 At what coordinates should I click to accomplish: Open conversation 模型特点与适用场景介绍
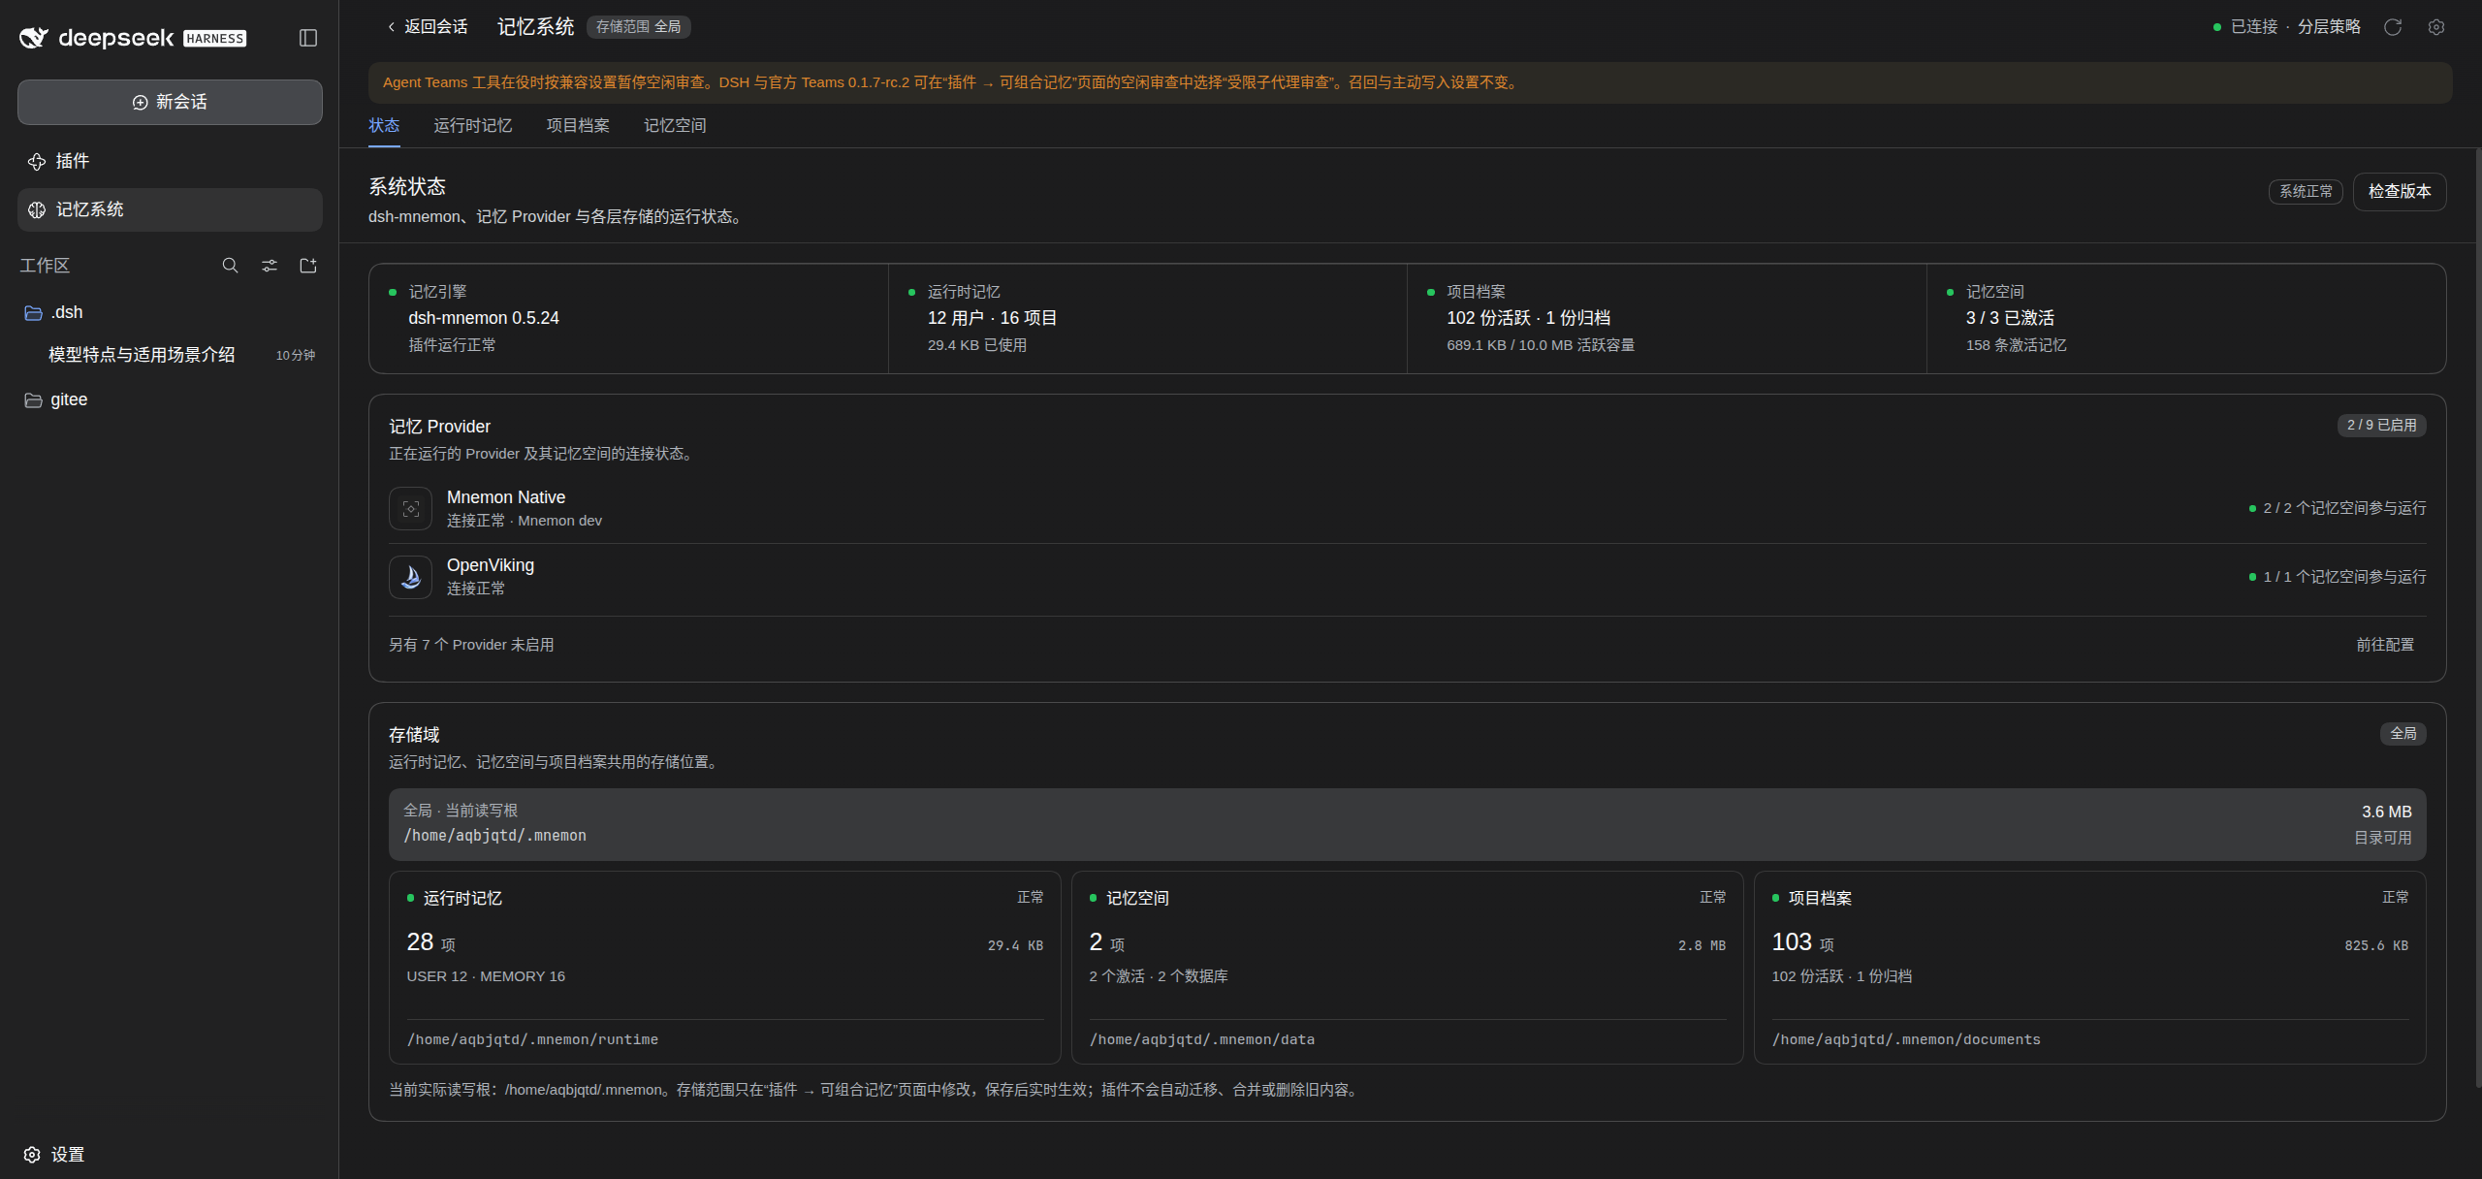click(170, 355)
